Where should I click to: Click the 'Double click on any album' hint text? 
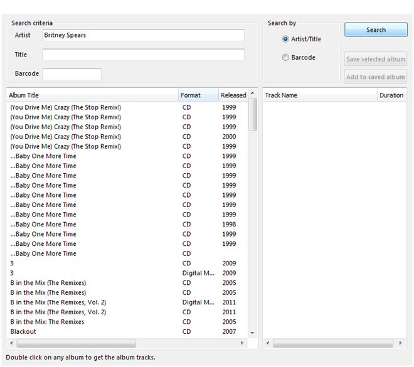[x=80, y=357]
